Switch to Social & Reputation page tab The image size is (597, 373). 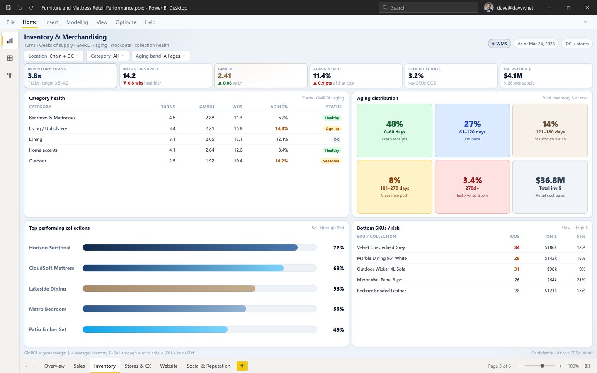click(x=209, y=366)
